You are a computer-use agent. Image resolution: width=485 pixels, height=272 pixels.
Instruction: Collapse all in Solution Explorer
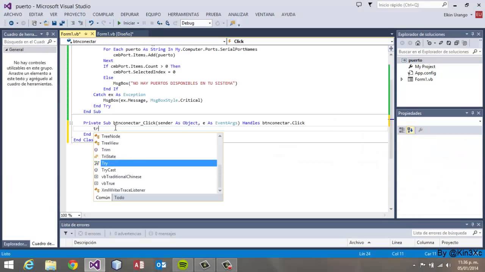coord(457,43)
